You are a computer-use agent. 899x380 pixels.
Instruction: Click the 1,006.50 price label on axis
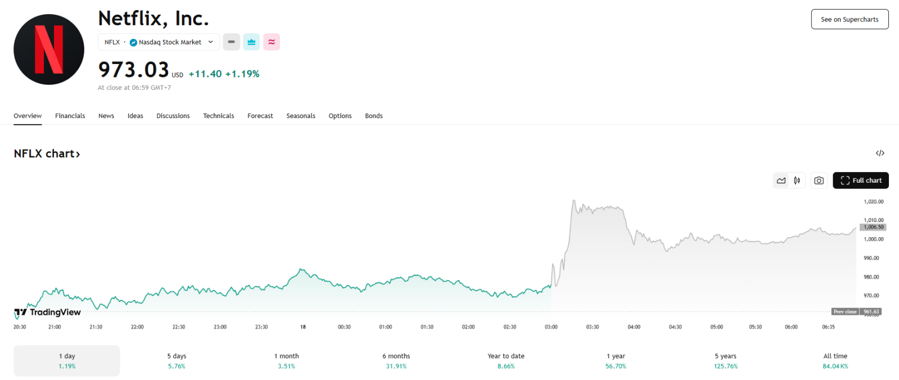click(873, 227)
